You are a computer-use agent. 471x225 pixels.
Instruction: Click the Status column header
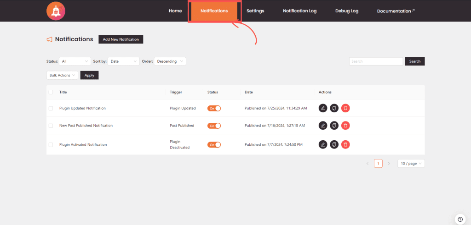click(x=213, y=92)
